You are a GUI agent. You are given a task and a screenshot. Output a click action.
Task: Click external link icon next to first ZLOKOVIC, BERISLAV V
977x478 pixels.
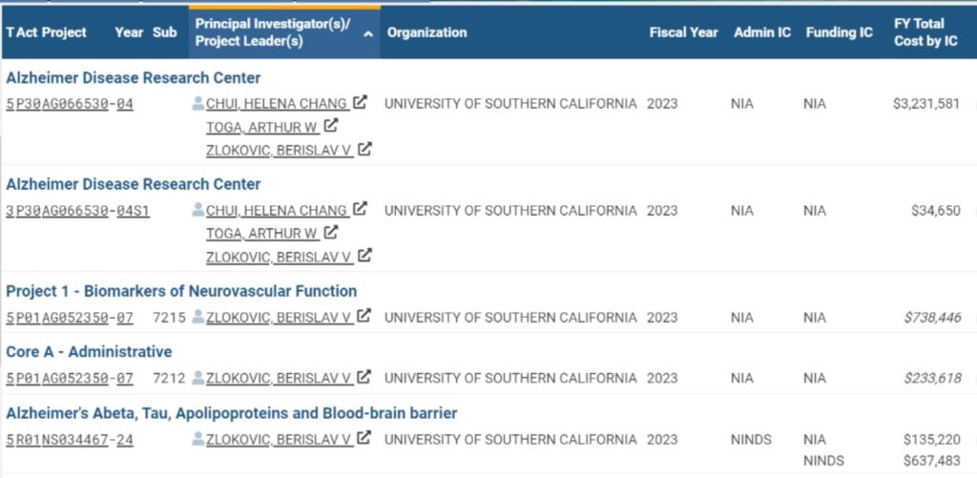(x=364, y=149)
